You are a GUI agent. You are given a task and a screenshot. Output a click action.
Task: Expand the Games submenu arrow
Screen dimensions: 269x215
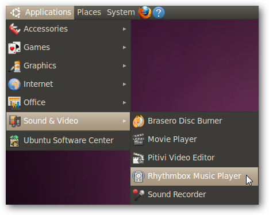[124, 47]
